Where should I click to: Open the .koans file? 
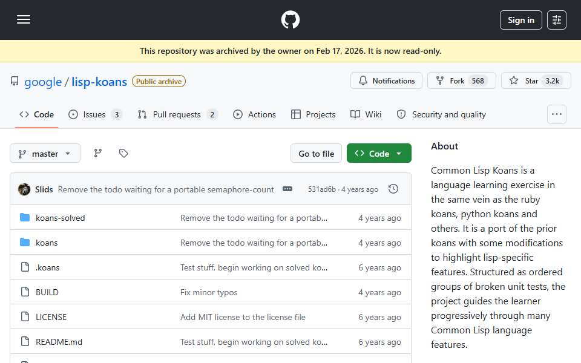point(47,267)
